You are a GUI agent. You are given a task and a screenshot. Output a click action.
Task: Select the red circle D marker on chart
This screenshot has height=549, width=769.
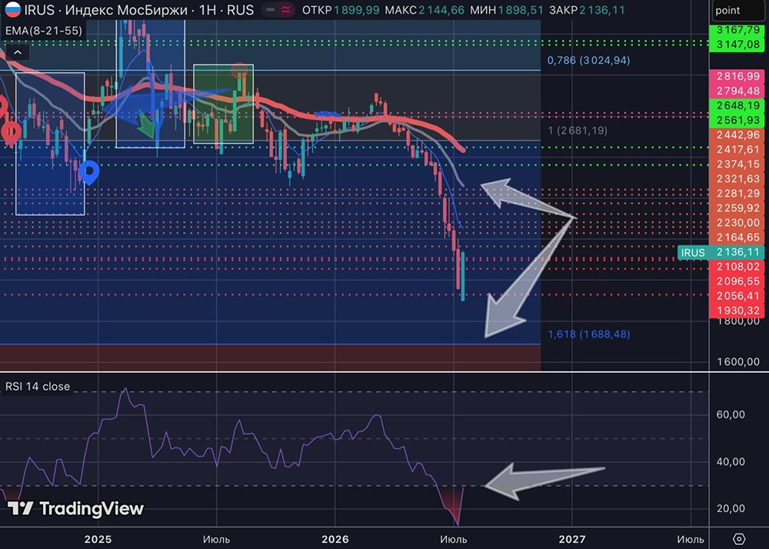(11, 132)
